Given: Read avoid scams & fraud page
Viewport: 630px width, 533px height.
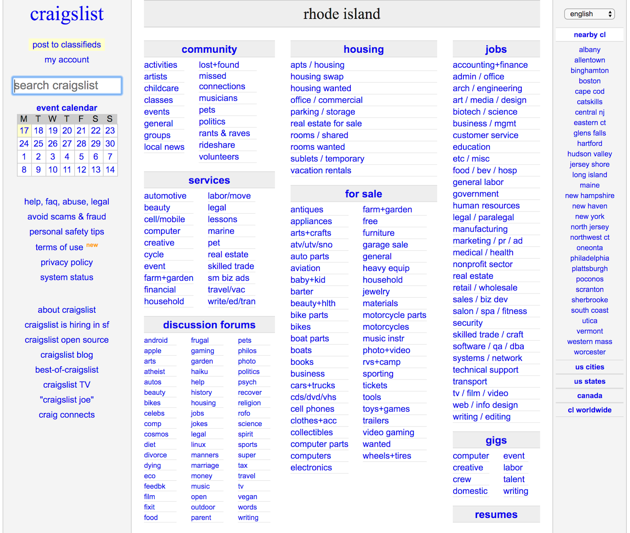Looking at the screenshot, I should (67, 217).
